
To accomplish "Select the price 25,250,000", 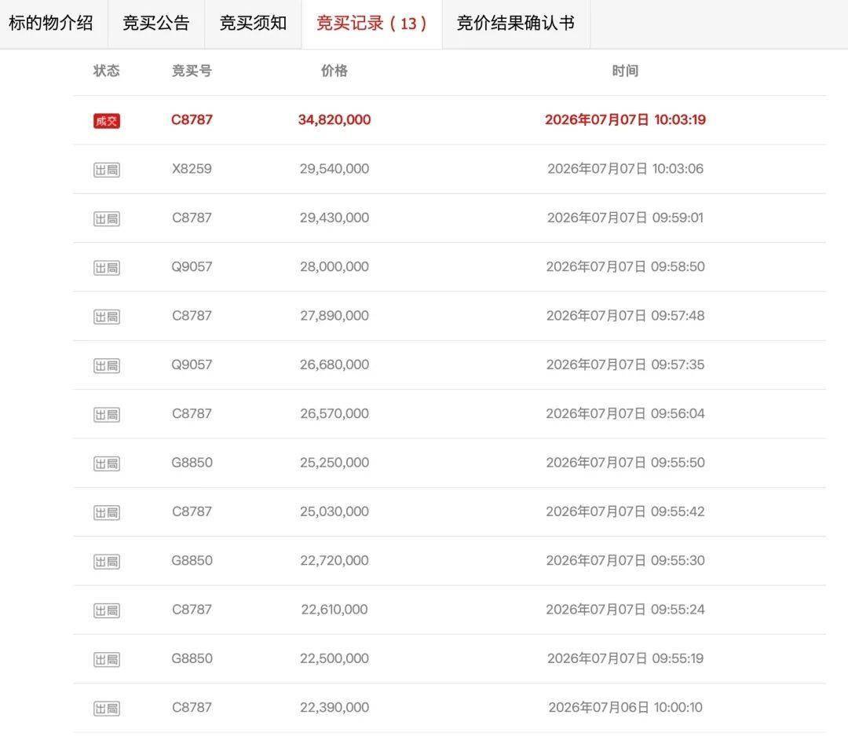I will pos(334,463).
